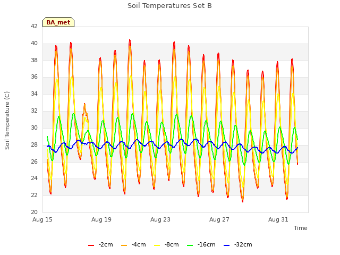Click the 34 y-axis tick label
340x255 pixels.
(x=34, y=93)
